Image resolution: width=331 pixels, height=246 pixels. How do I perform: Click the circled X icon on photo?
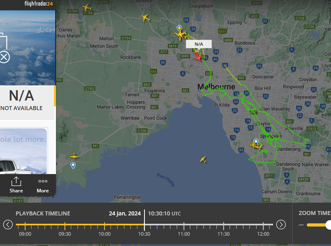[x=4, y=57]
